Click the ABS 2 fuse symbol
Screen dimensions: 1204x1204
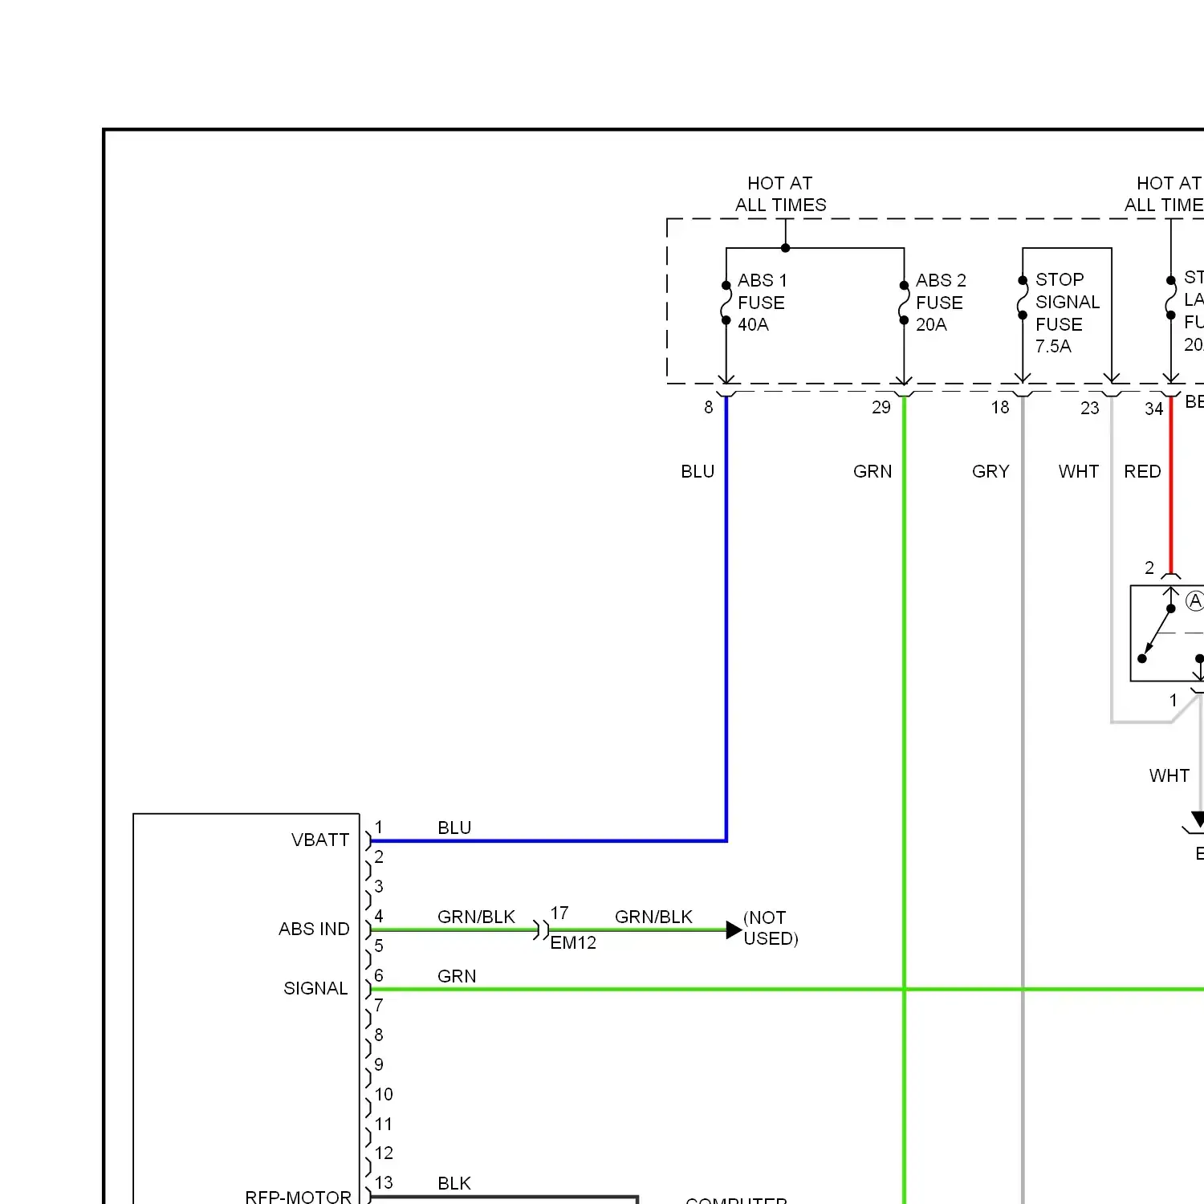coord(904,303)
